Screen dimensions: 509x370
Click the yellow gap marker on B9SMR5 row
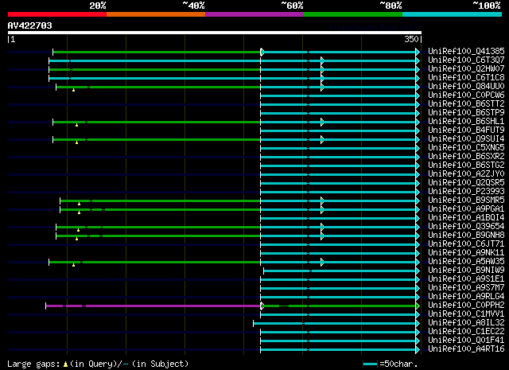click(80, 204)
